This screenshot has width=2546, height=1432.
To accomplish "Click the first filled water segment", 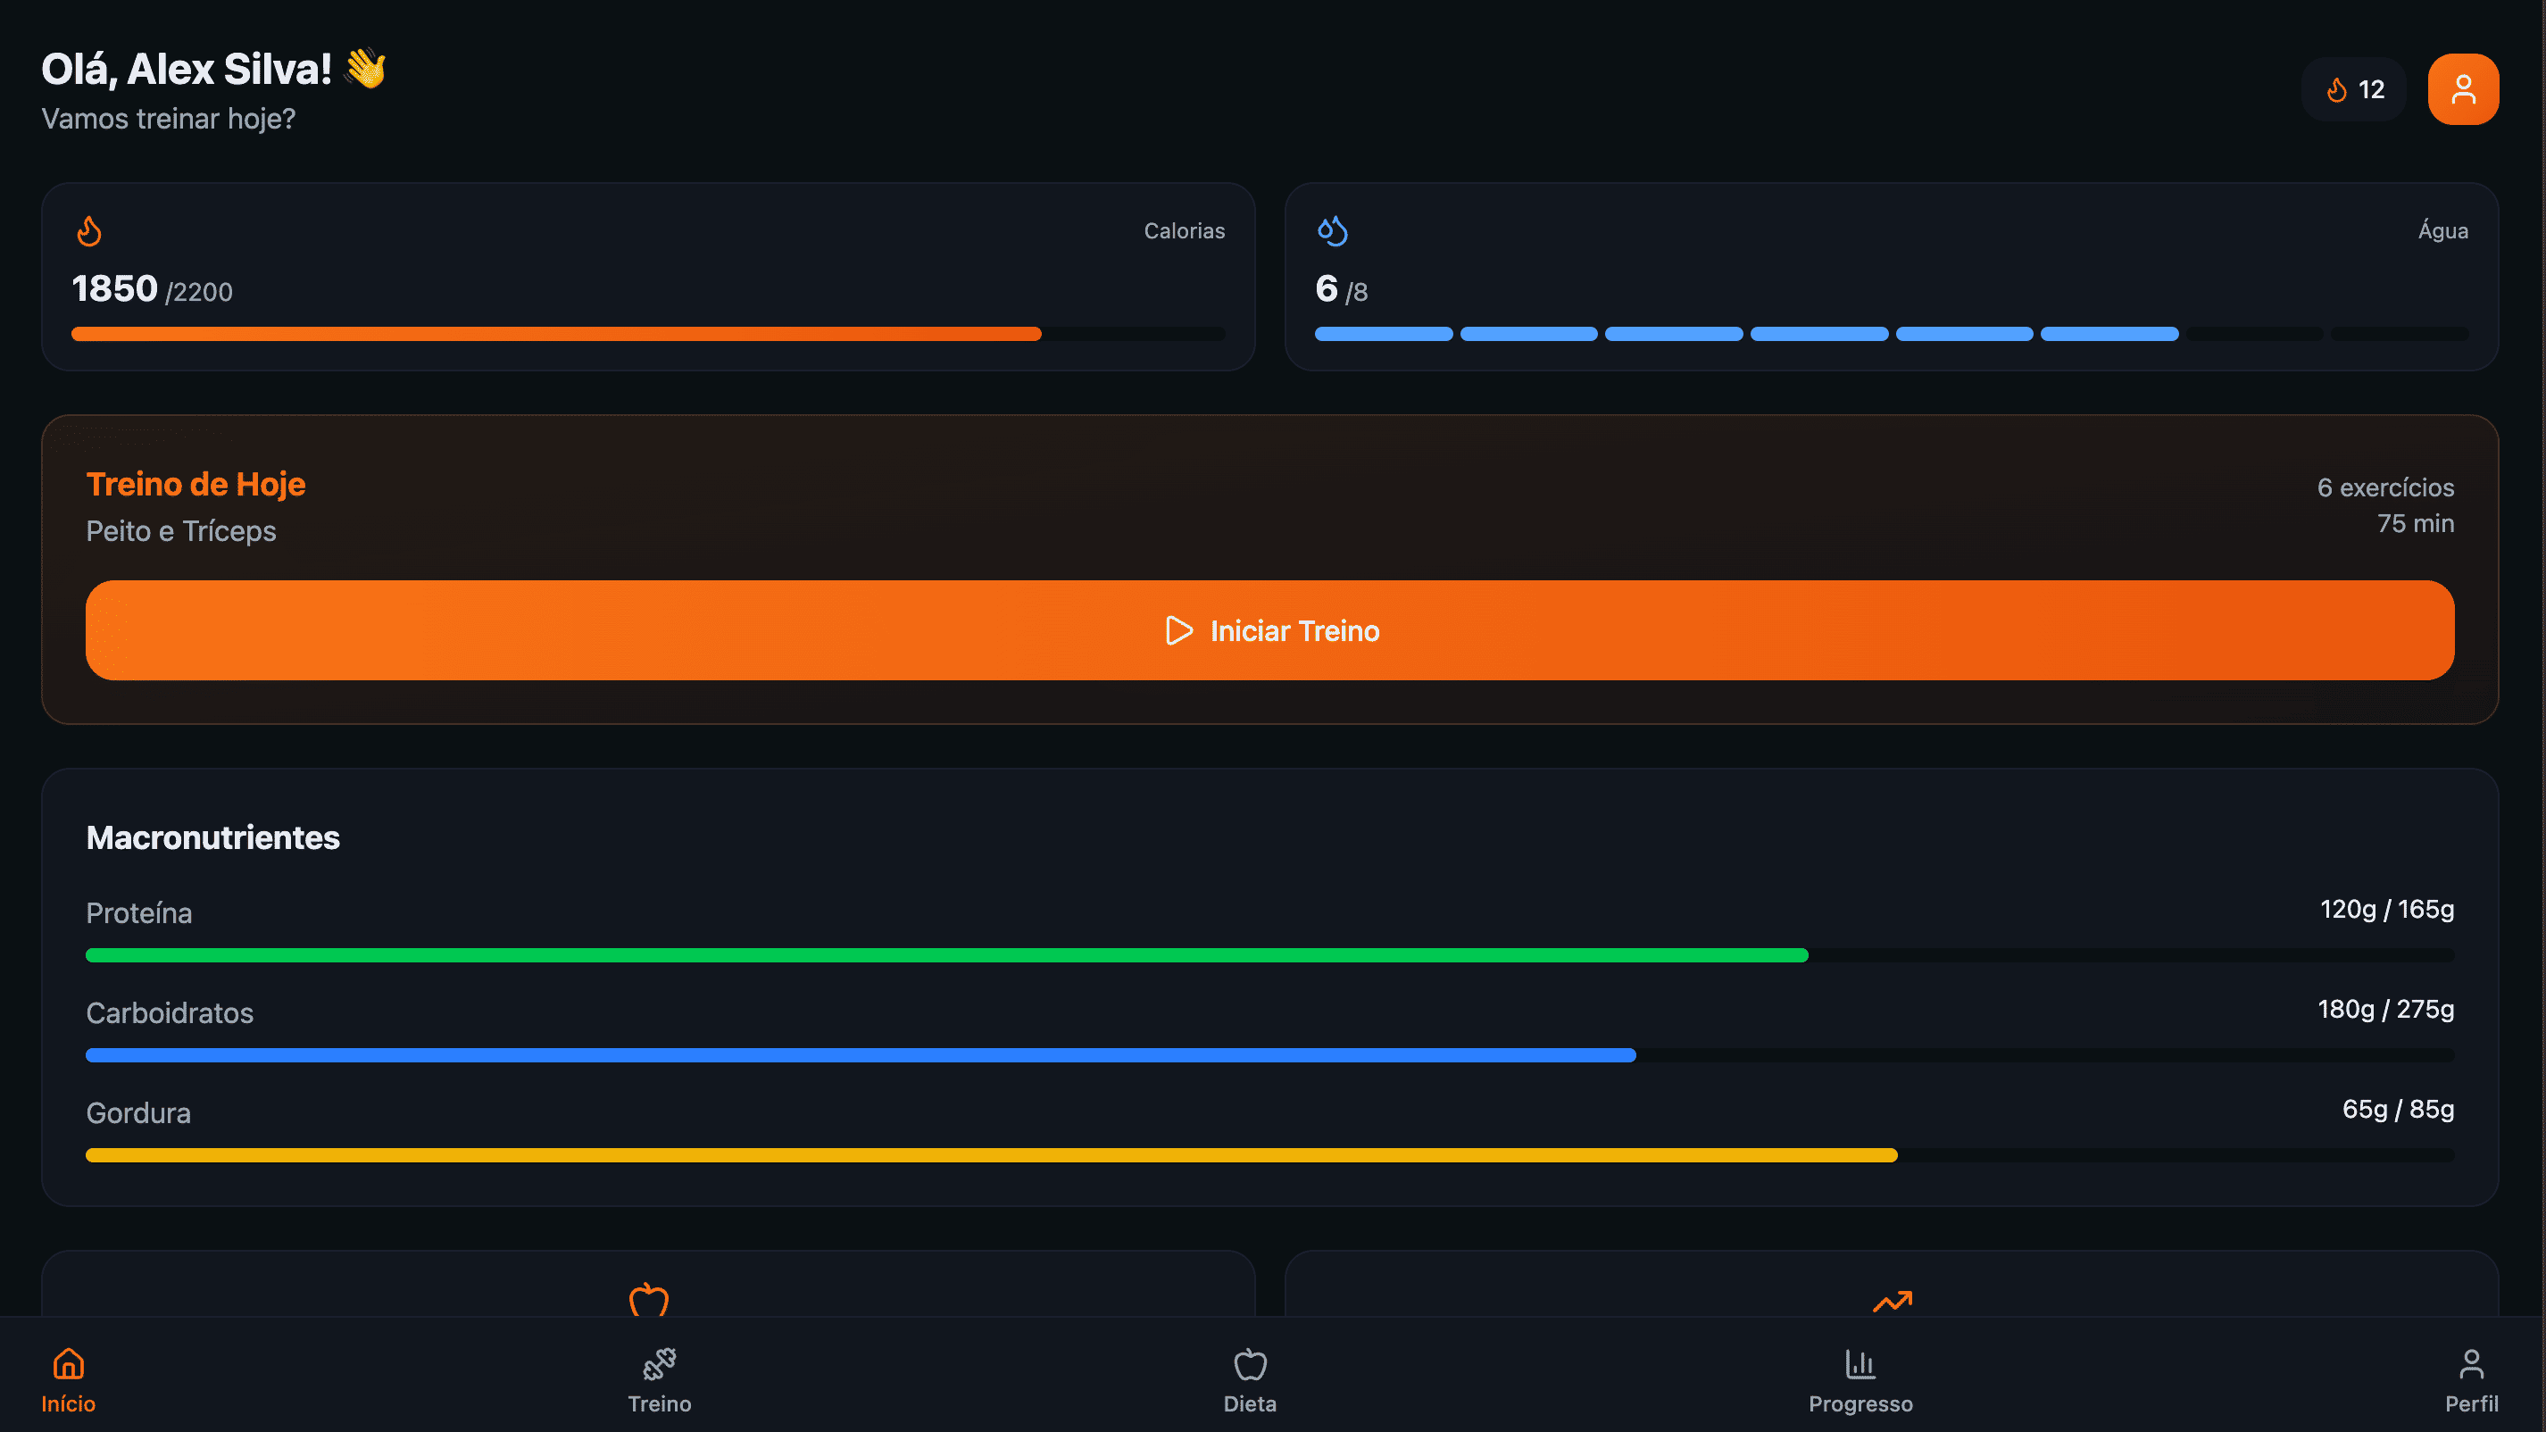I will coord(1383,334).
